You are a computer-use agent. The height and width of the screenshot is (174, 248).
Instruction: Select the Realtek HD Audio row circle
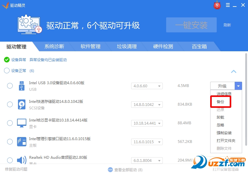tap(10, 160)
